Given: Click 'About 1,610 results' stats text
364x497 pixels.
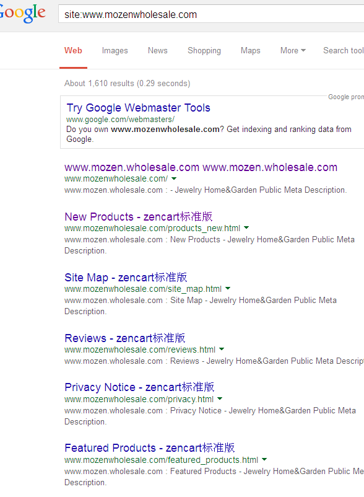Looking at the screenshot, I should point(128,84).
